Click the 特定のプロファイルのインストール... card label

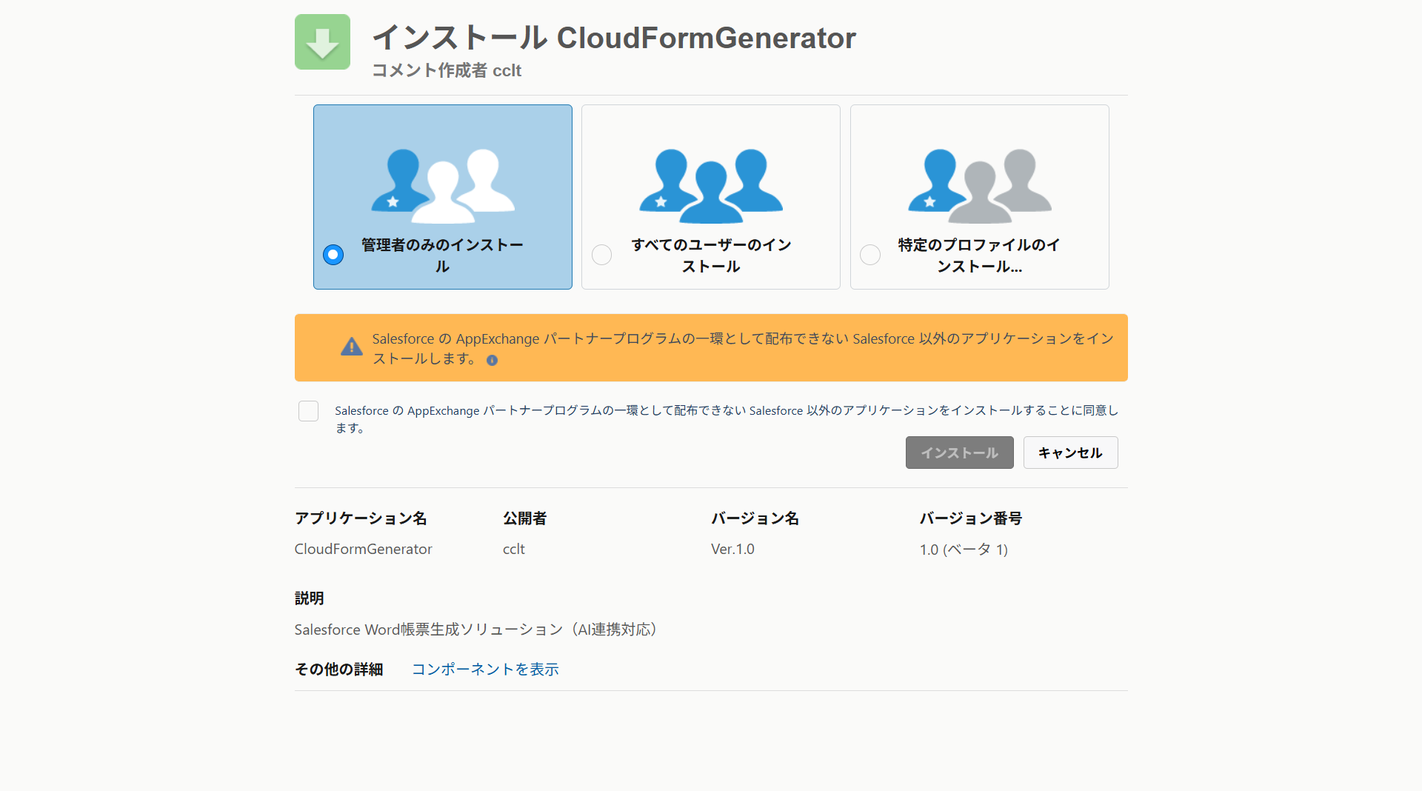coord(979,256)
